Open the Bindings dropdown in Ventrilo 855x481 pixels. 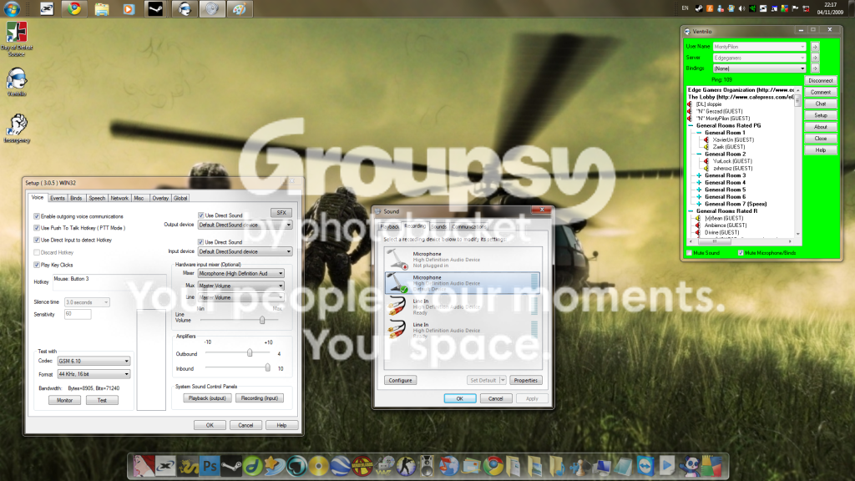coord(760,68)
